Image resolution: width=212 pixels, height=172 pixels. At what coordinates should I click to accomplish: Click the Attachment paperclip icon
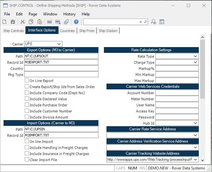click(66, 22)
